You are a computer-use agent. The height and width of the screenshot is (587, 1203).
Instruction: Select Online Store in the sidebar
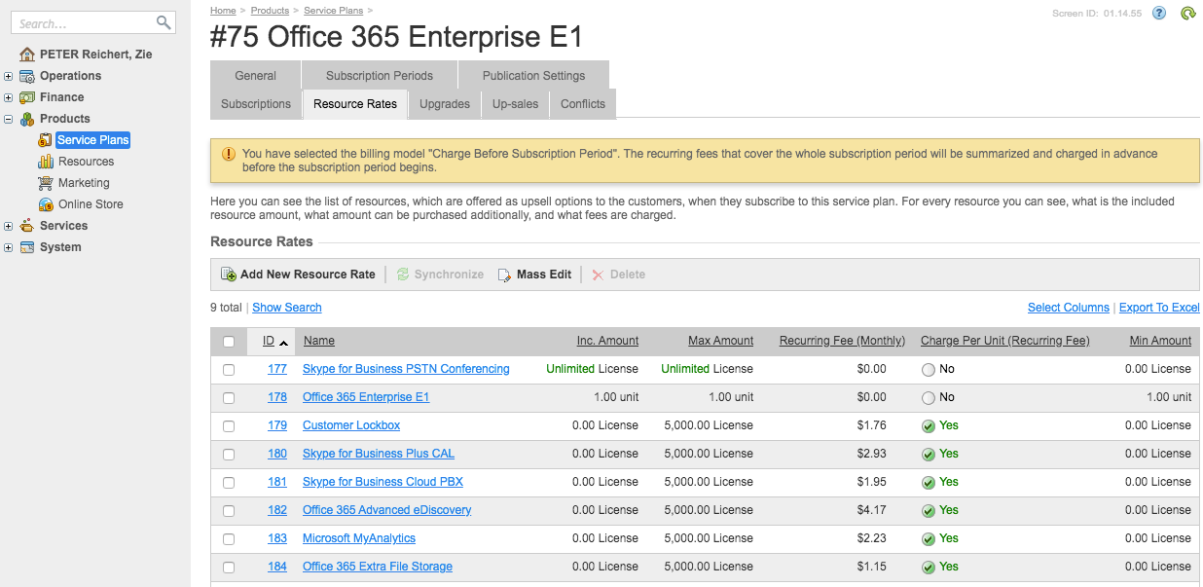coord(91,204)
